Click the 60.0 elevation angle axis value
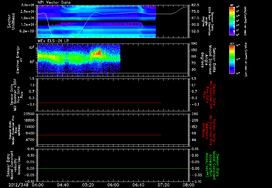 point(195,25)
